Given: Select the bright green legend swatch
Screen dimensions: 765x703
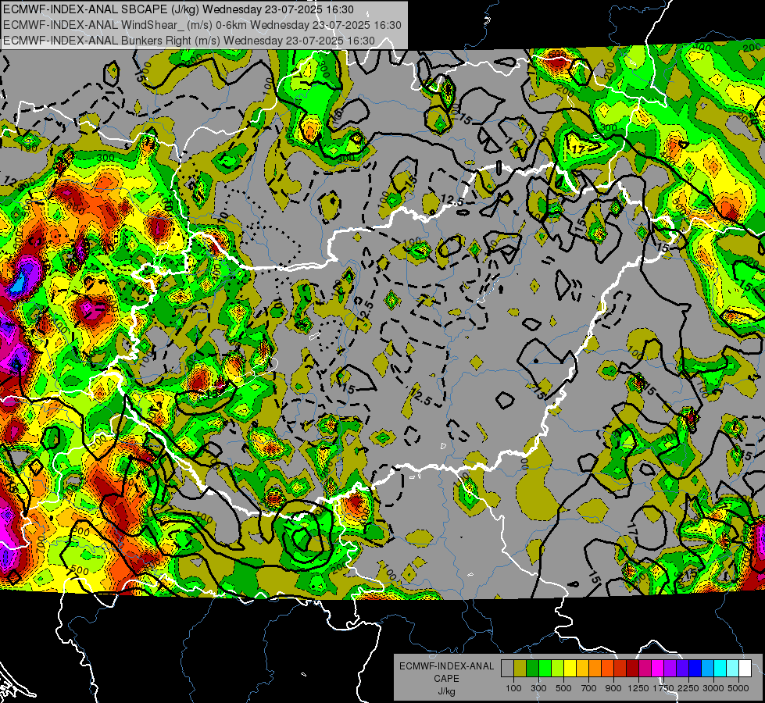Looking at the screenshot, I should pyautogui.click(x=545, y=668).
